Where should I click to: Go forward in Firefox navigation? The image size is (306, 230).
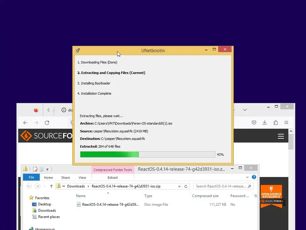[36, 122]
